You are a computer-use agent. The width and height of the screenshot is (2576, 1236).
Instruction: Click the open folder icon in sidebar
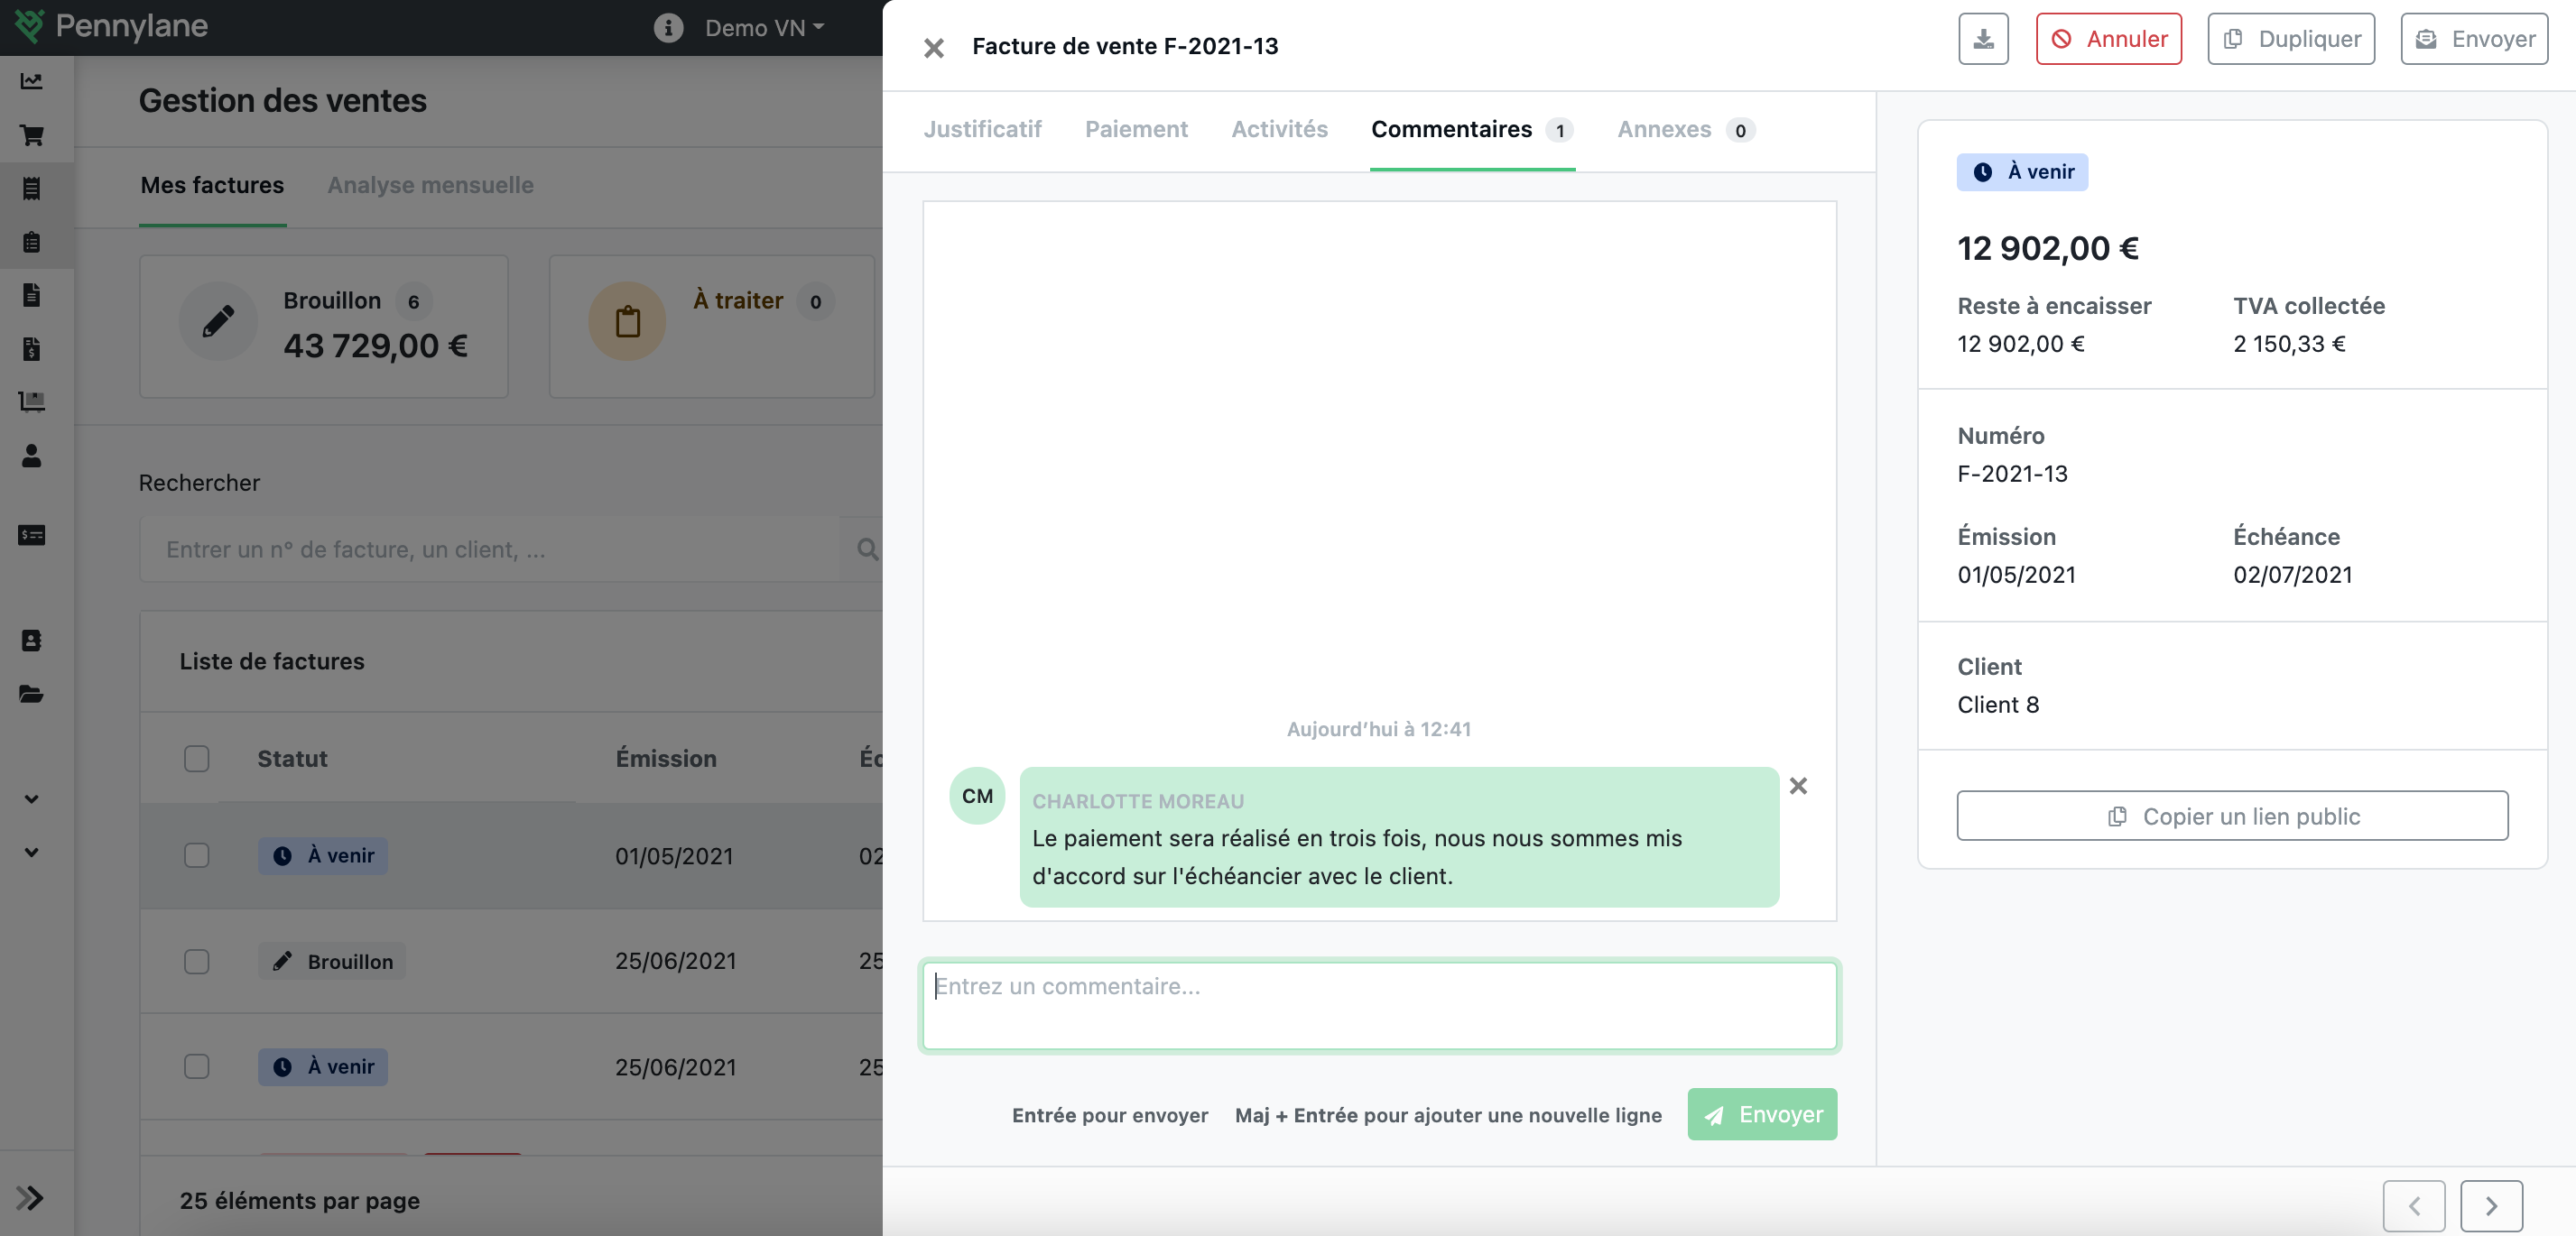click(31, 695)
